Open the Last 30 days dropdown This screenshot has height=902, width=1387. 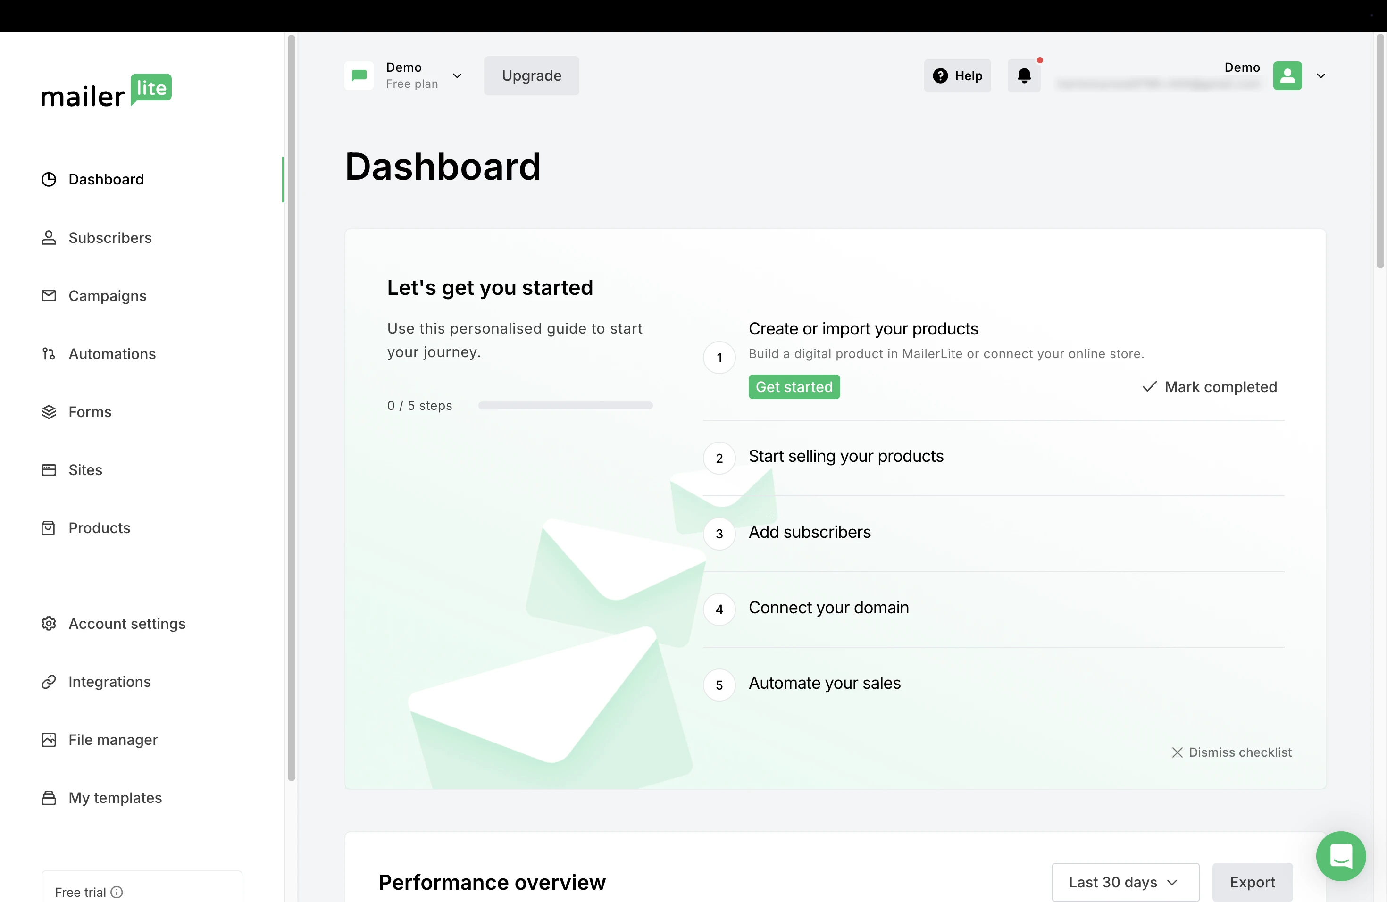click(x=1125, y=882)
